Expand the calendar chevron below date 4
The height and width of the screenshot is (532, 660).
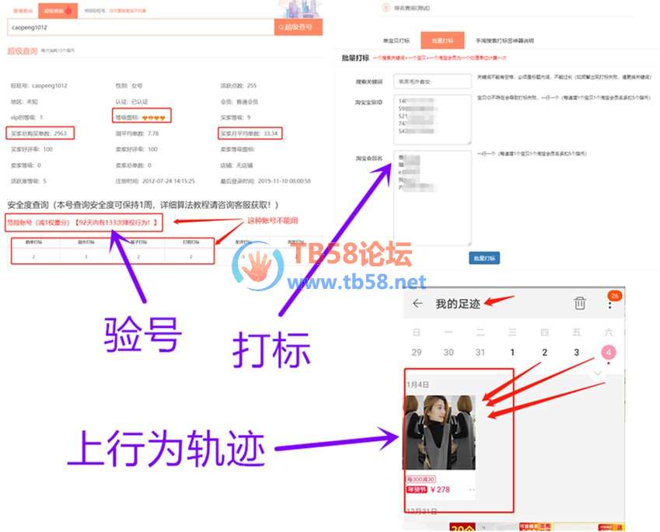(x=597, y=374)
